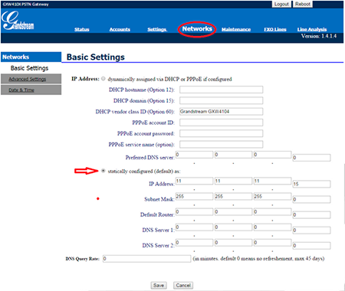Screen dimensions: 345x291
Task: Click first octet of Subnet Mask
Action: [x=194, y=197]
